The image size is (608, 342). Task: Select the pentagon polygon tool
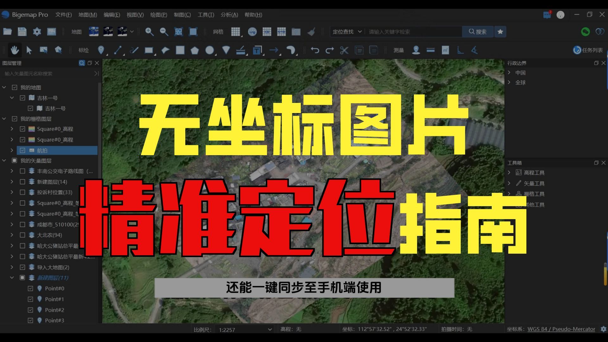pyautogui.click(x=194, y=50)
